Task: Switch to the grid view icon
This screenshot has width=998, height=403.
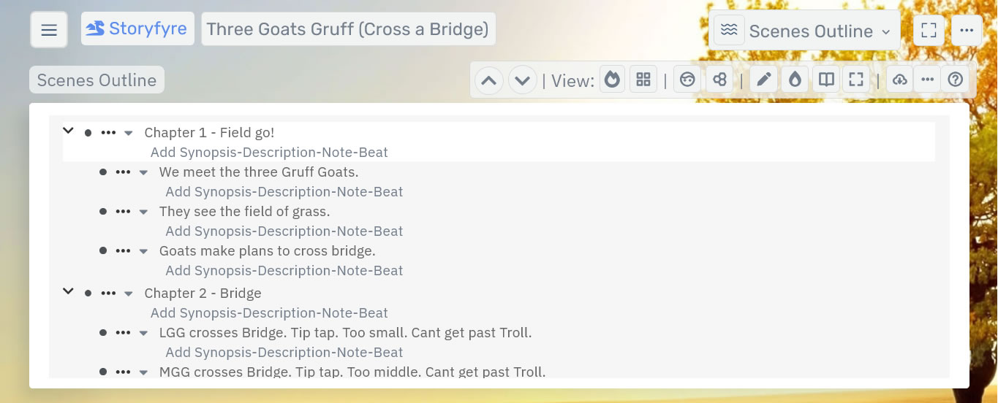Action: tap(643, 80)
